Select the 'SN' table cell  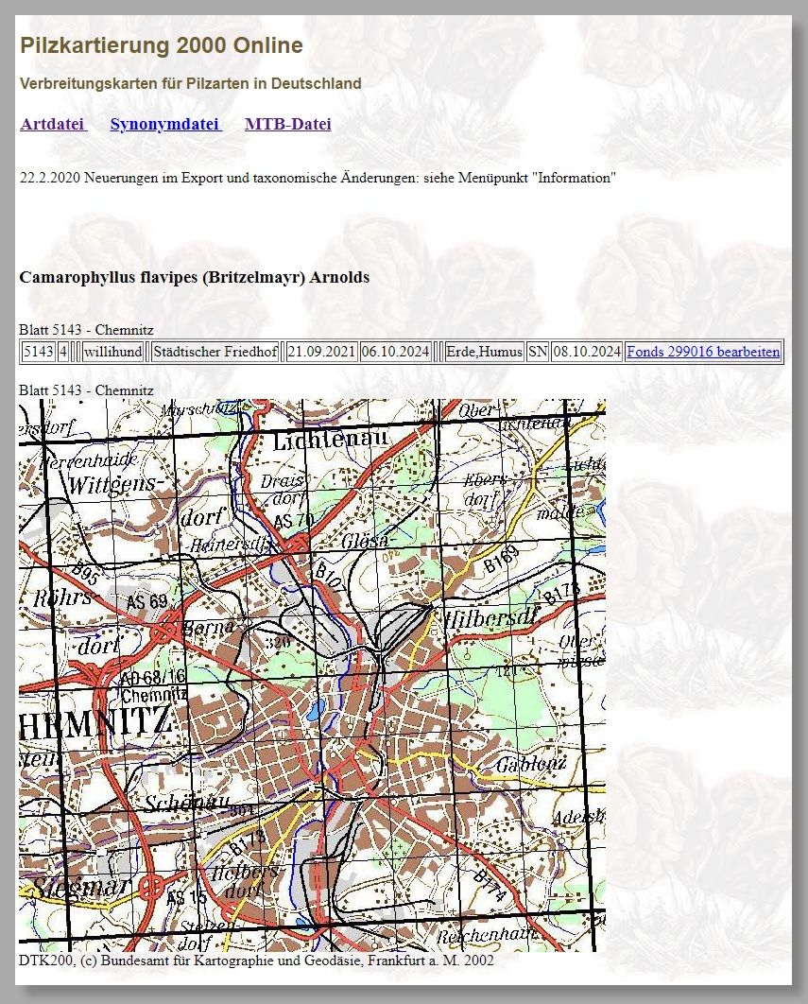(538, 352)
